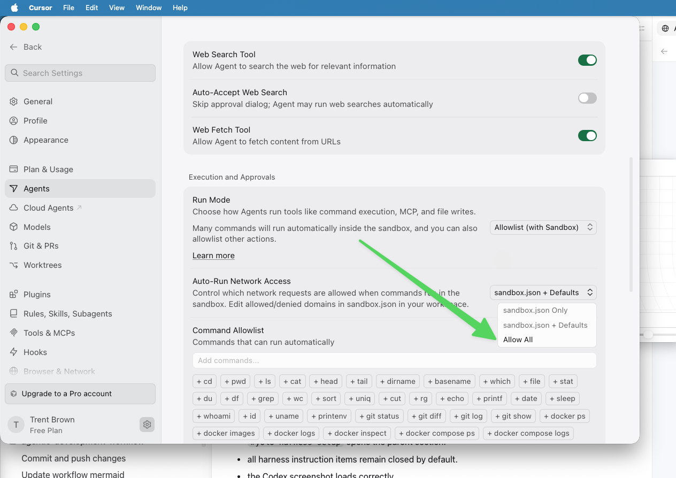Click the Add commands input field

[395, 360]
